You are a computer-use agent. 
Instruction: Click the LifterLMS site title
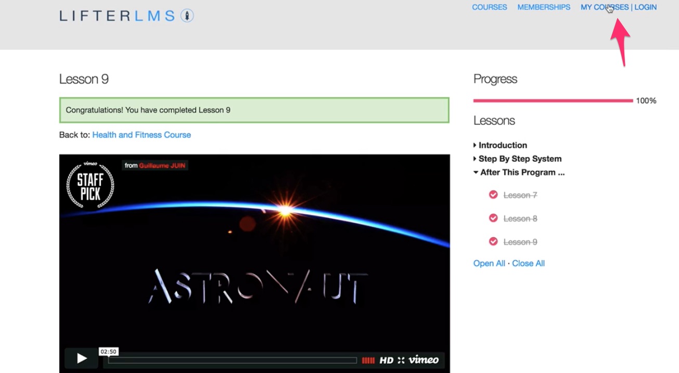click(x=118, y=16)
